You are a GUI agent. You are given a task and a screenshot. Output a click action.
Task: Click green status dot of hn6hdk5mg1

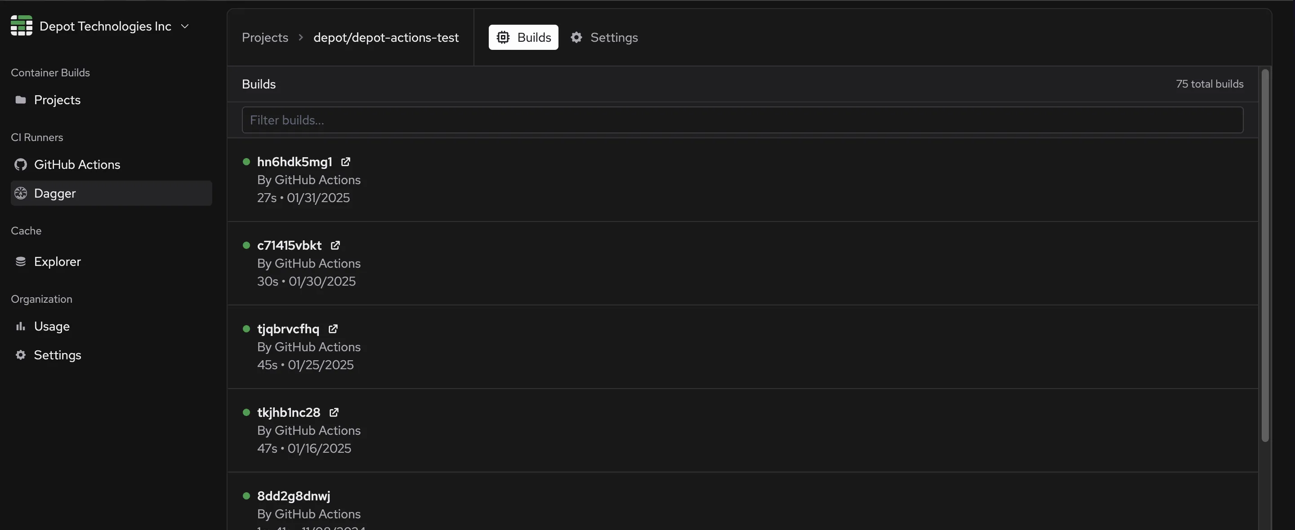click(246, 162)
